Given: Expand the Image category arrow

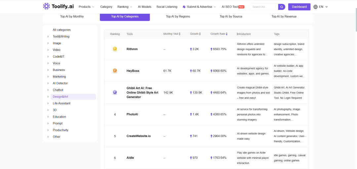Looking at the screenshot, I should (x=48, y=43).
